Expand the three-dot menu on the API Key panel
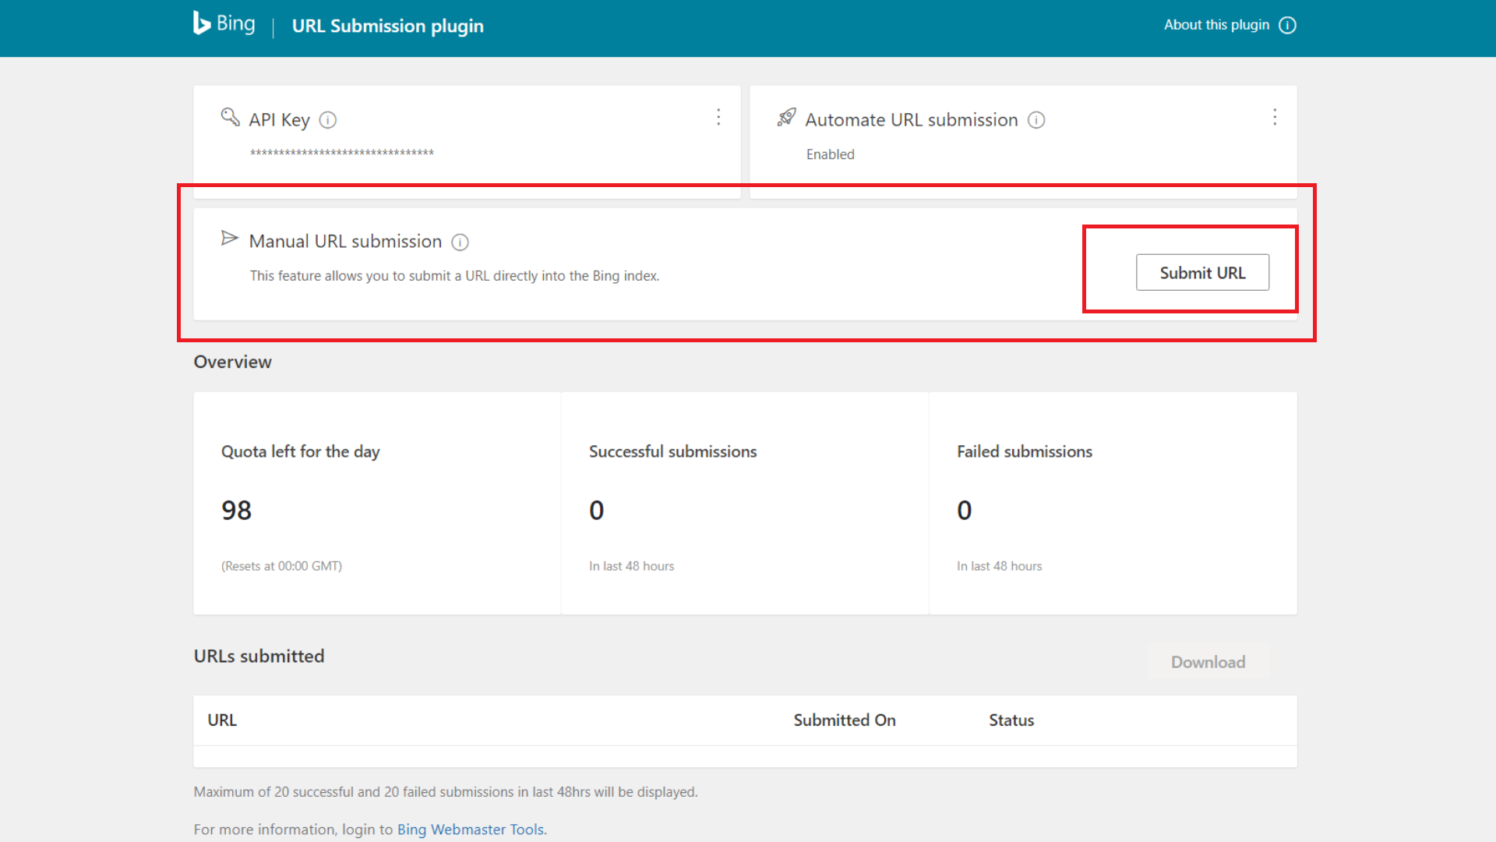 718,117
